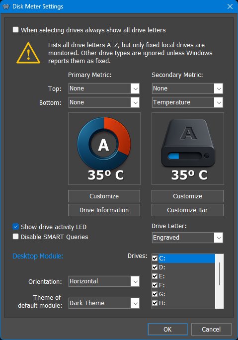Uncheck the D: drive checkbox

(155, 267)
